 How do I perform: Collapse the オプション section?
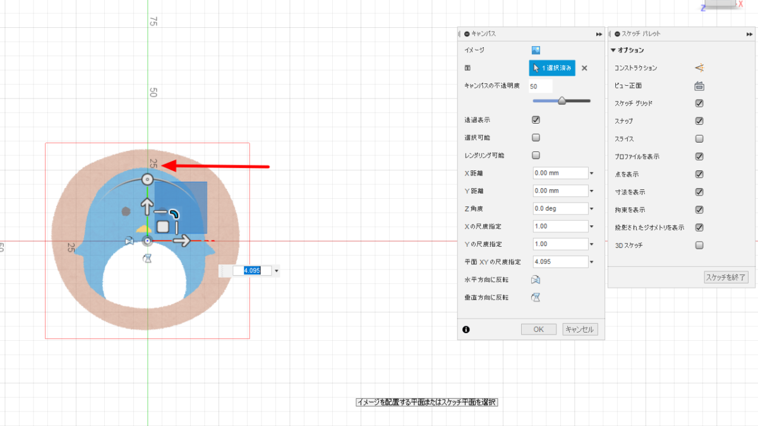[x=613, y=50]
